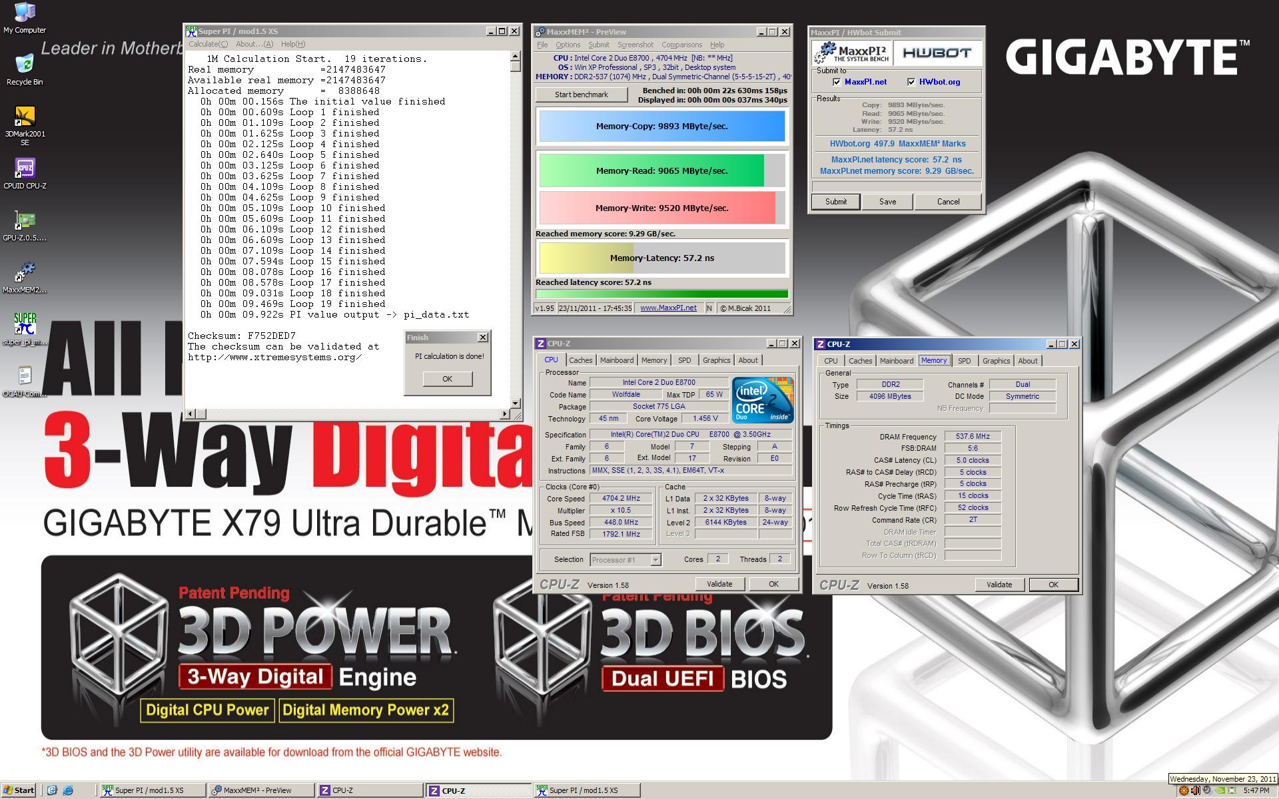Image resolution: width=1279 pixels, height=799 pixels.
Task: Open About tab in CPU-Z CPU window
Action: pos(748,360)
